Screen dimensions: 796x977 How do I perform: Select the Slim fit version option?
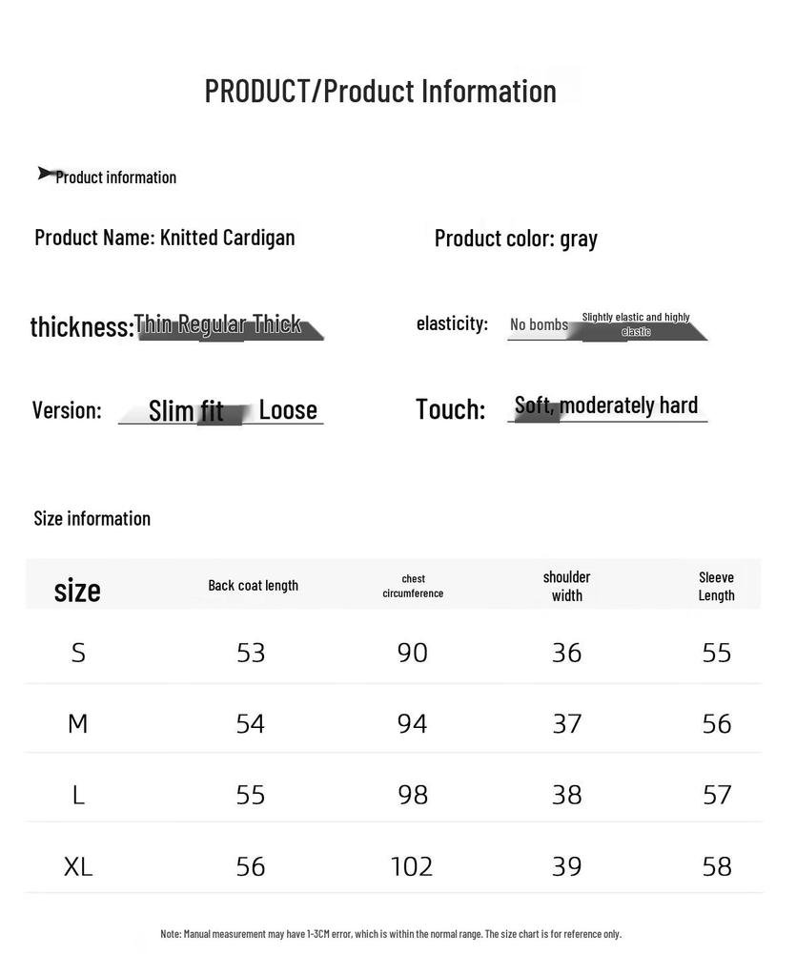point(186,411)
